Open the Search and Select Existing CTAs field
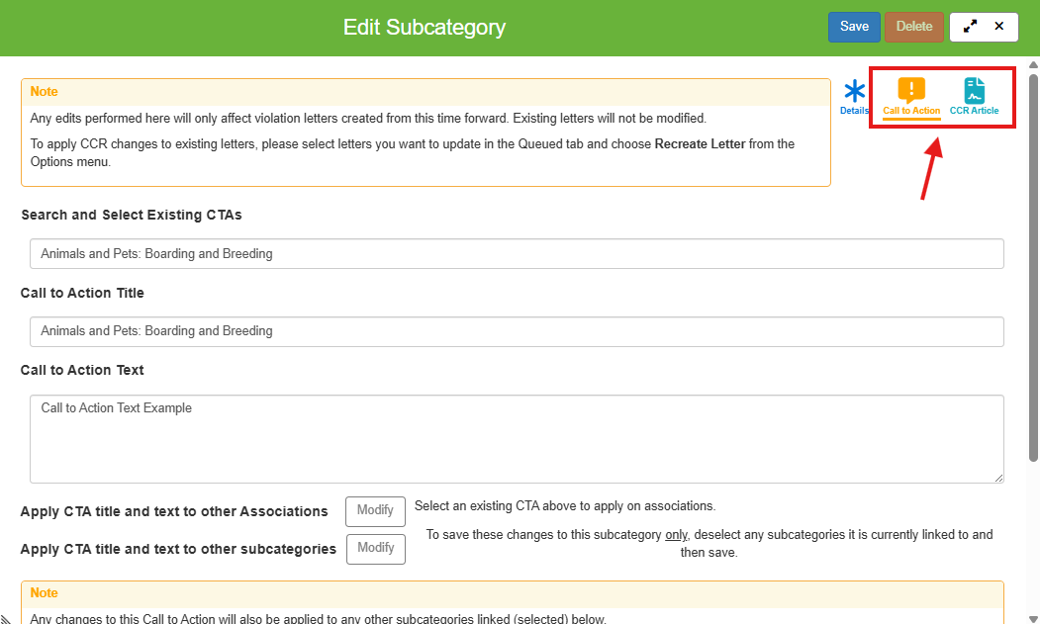Screen dimensions: 1040x624 (517, 253)
